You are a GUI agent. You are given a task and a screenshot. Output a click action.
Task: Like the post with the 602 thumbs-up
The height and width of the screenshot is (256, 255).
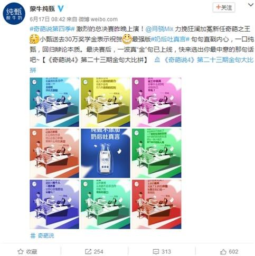[223, 251]
